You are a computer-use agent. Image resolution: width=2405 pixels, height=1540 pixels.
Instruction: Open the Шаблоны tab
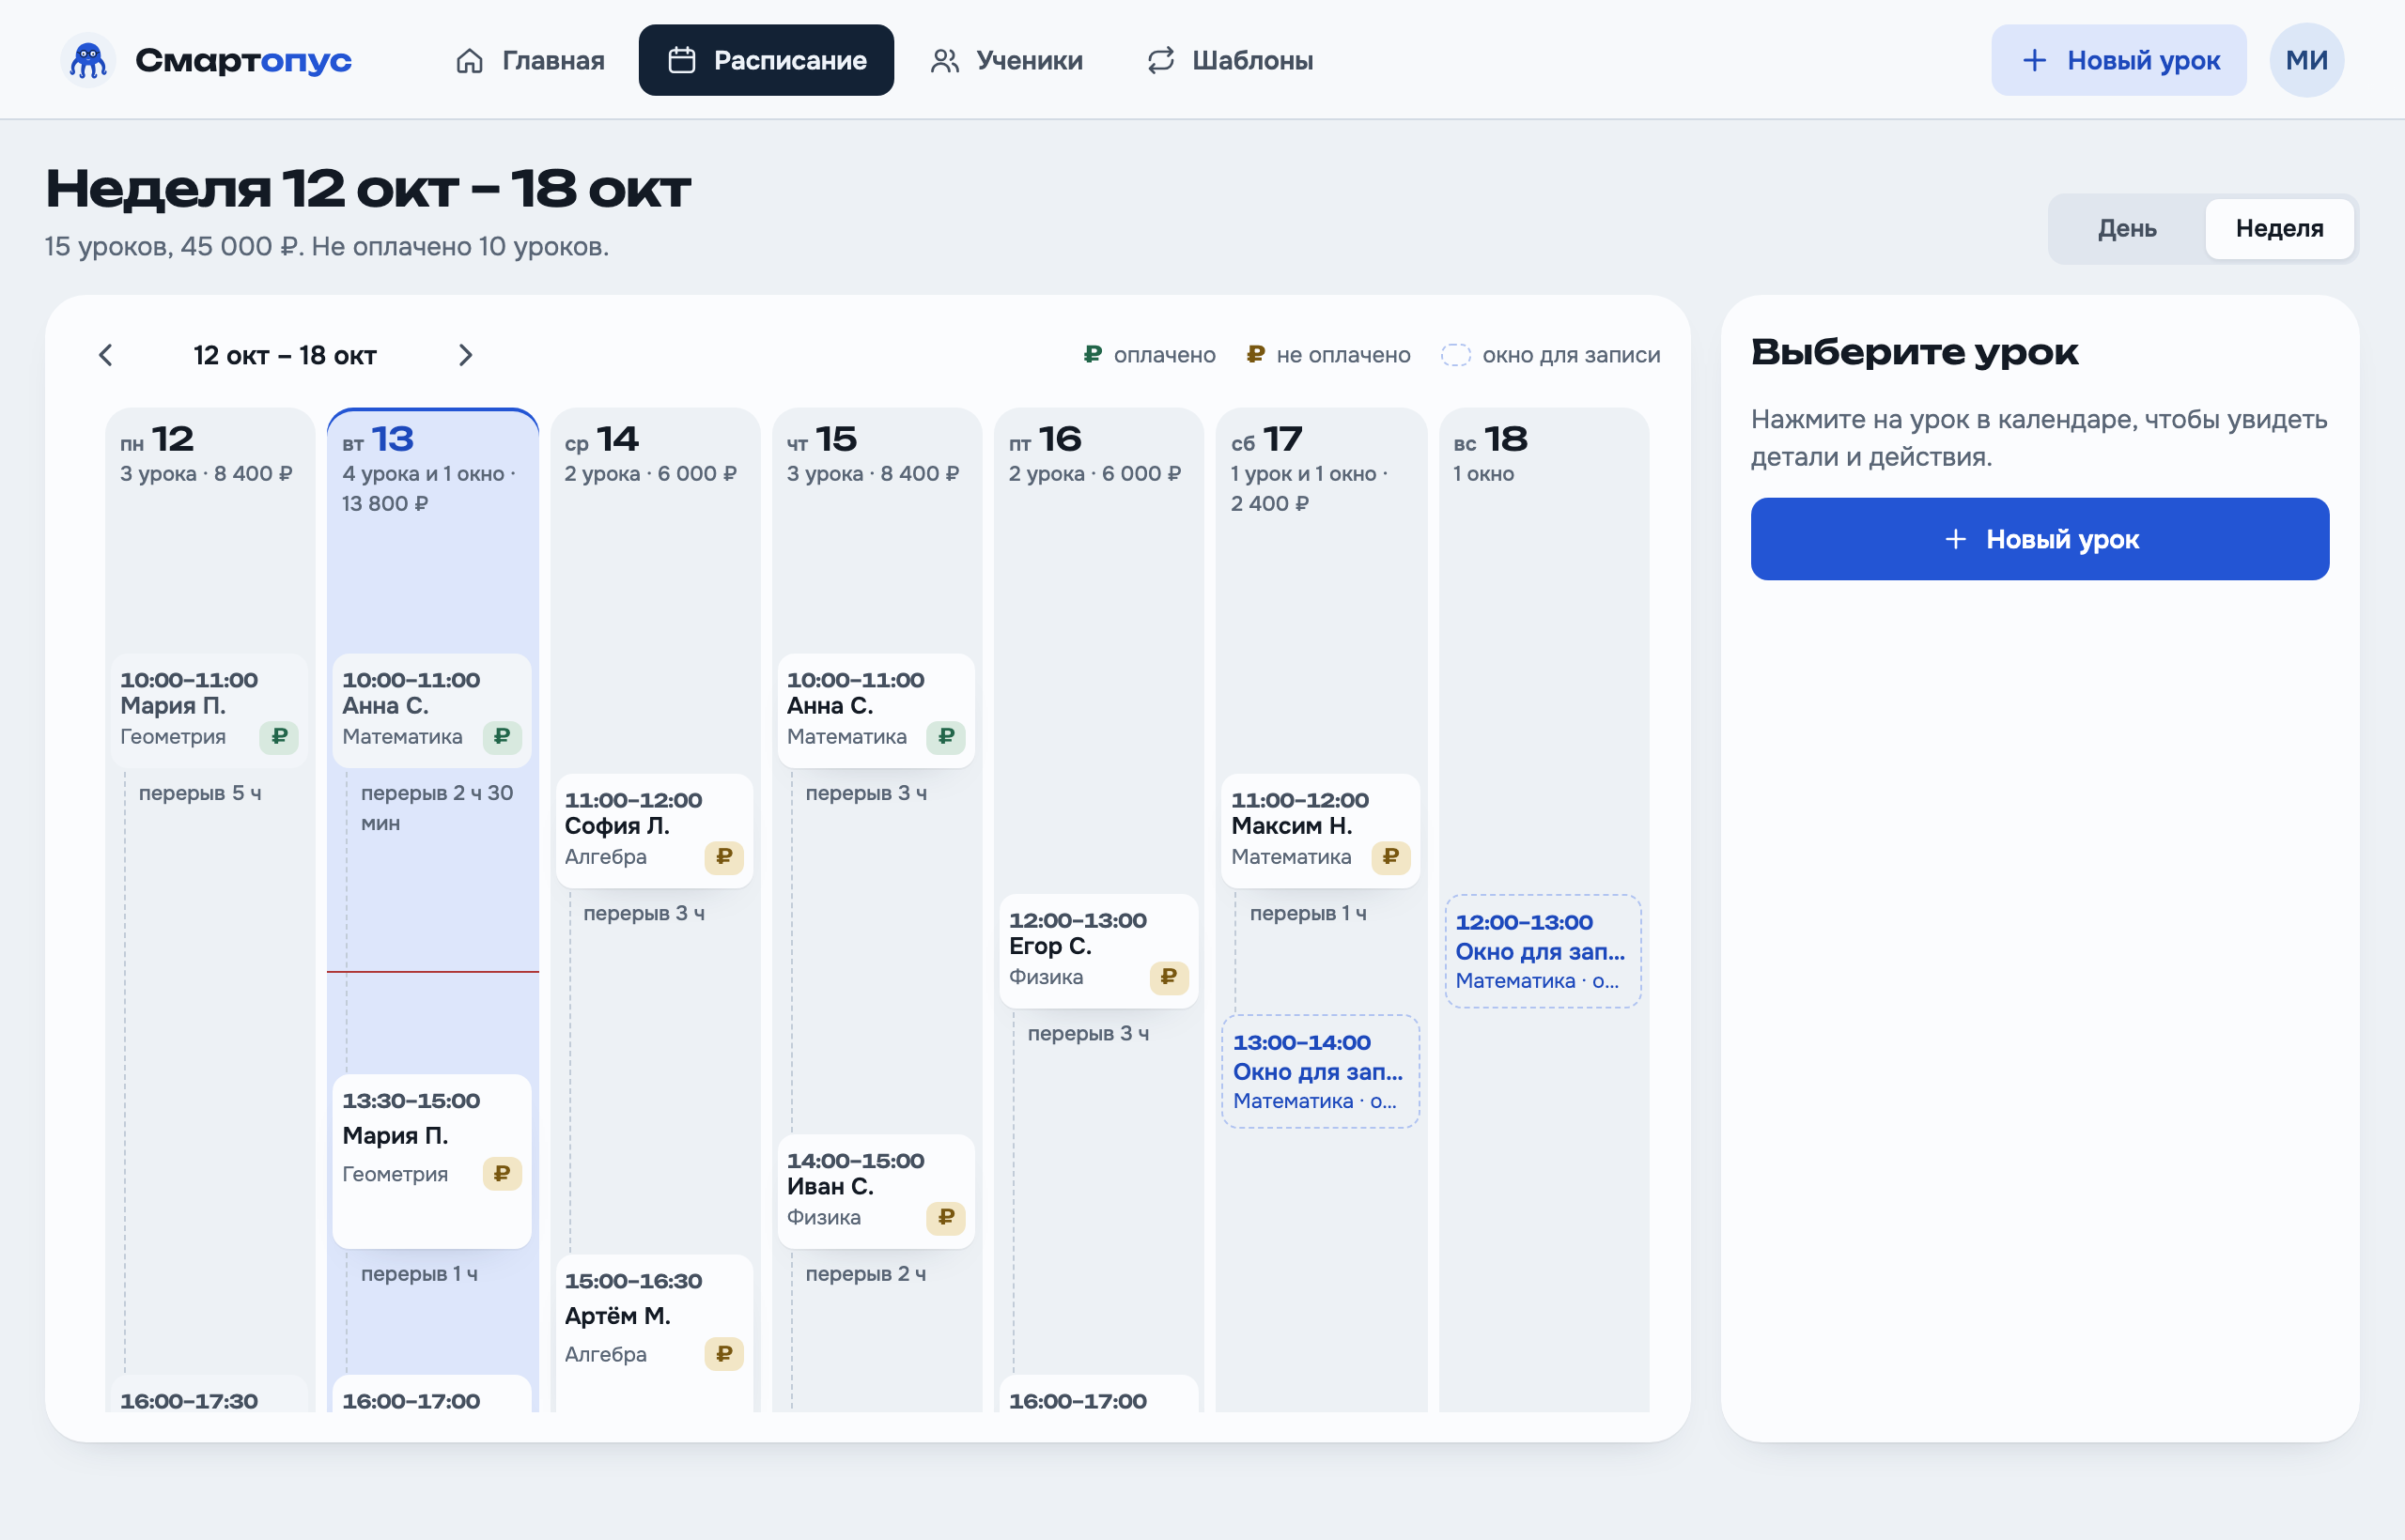pos(1230,60)
